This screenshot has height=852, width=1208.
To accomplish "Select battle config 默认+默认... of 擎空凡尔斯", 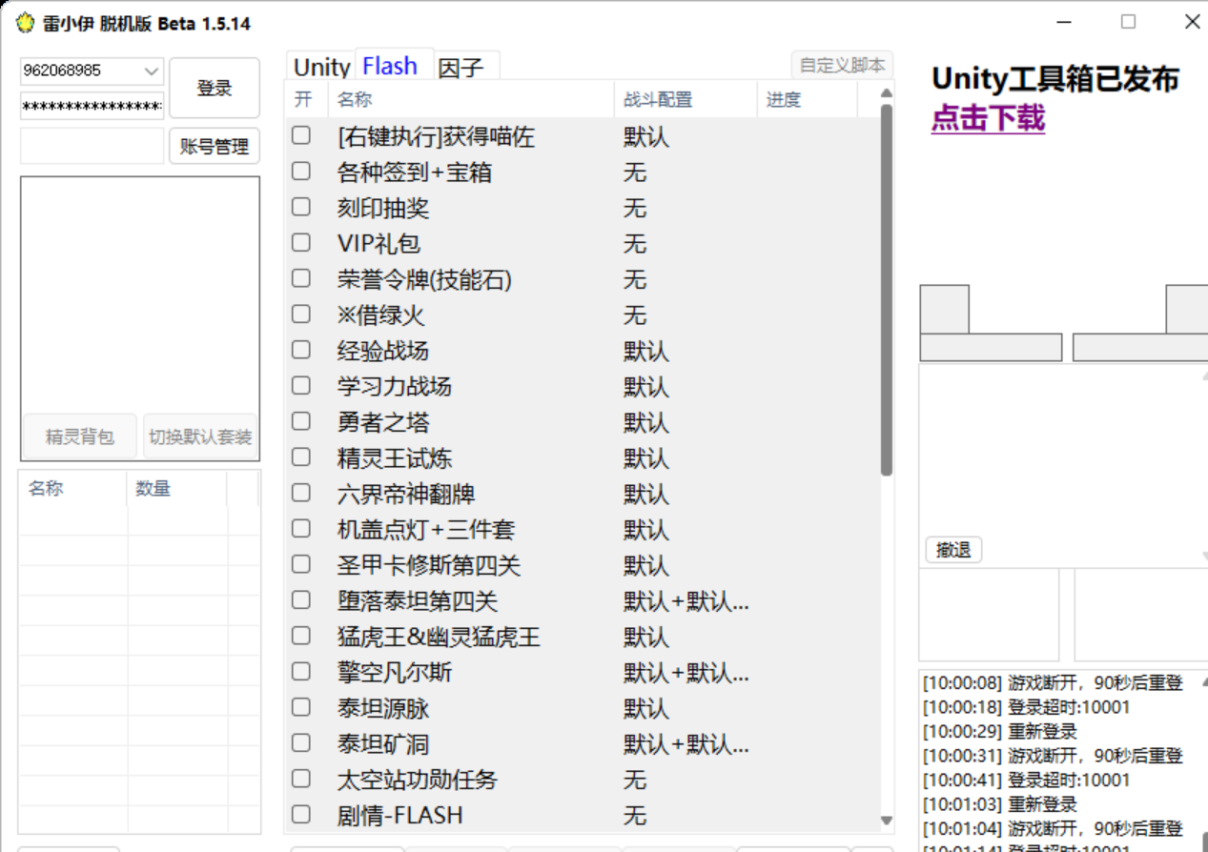I will coord(686,673).
